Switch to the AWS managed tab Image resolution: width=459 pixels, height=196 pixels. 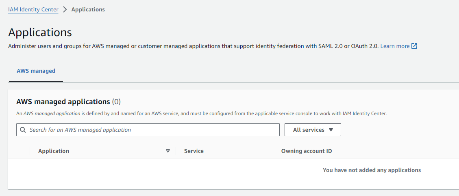[36, 71]
